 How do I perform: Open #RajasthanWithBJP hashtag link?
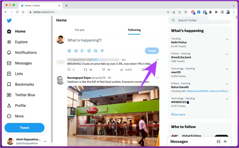pos(197,91)
